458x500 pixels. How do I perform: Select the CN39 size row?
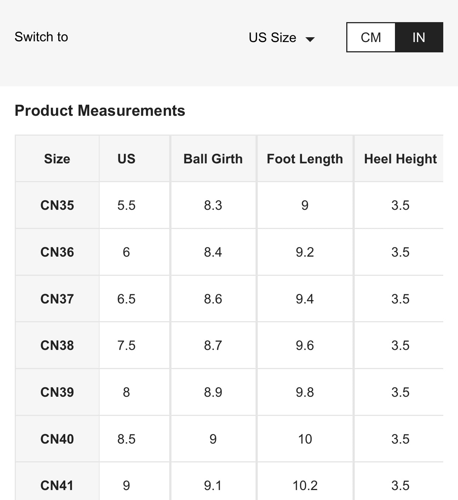coord(229,392)
